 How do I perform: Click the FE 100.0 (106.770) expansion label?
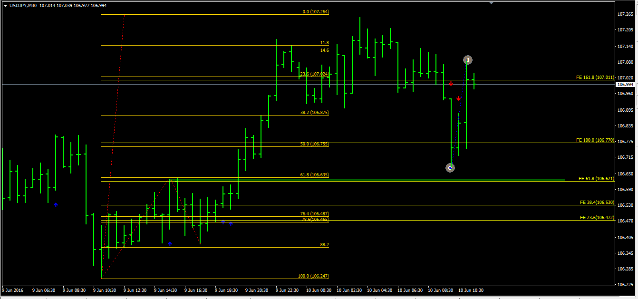click(x=595, y=140)
